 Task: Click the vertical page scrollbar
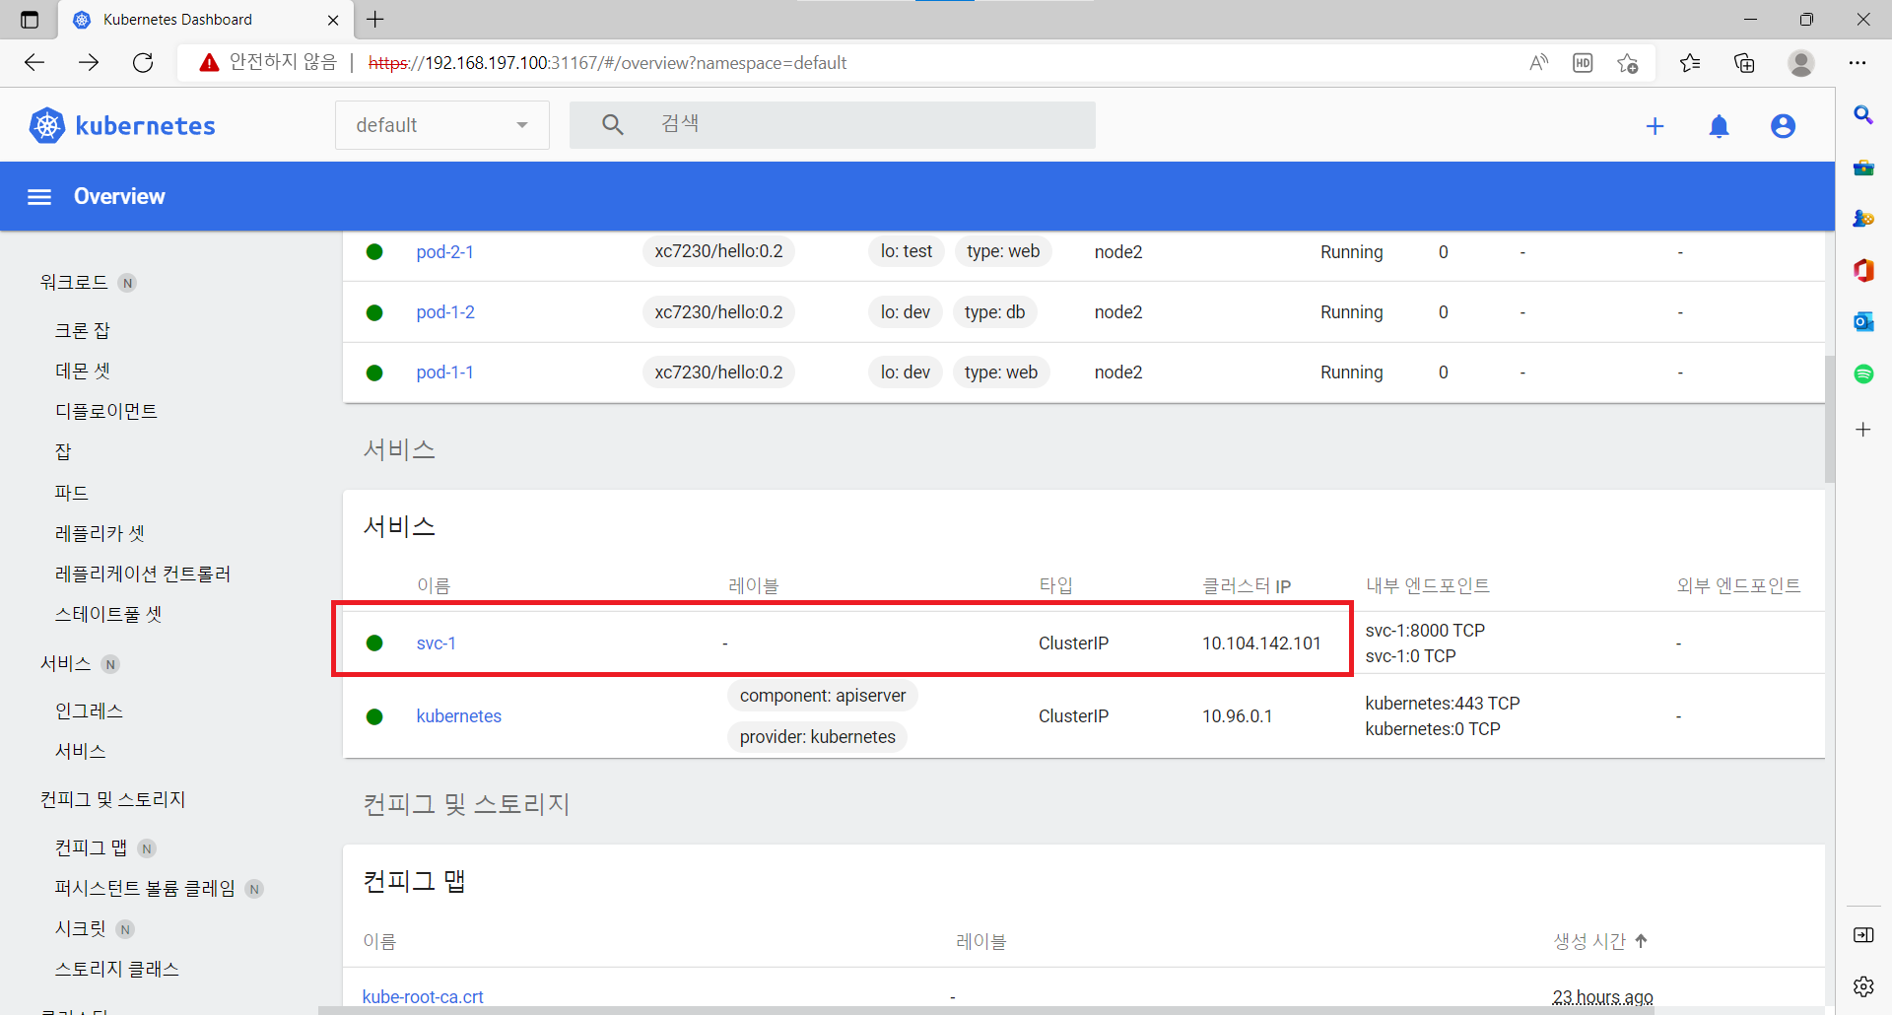click(x=1829, y=419)
